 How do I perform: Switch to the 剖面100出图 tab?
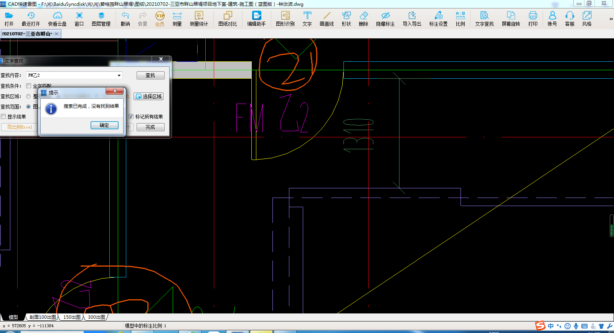43,317
